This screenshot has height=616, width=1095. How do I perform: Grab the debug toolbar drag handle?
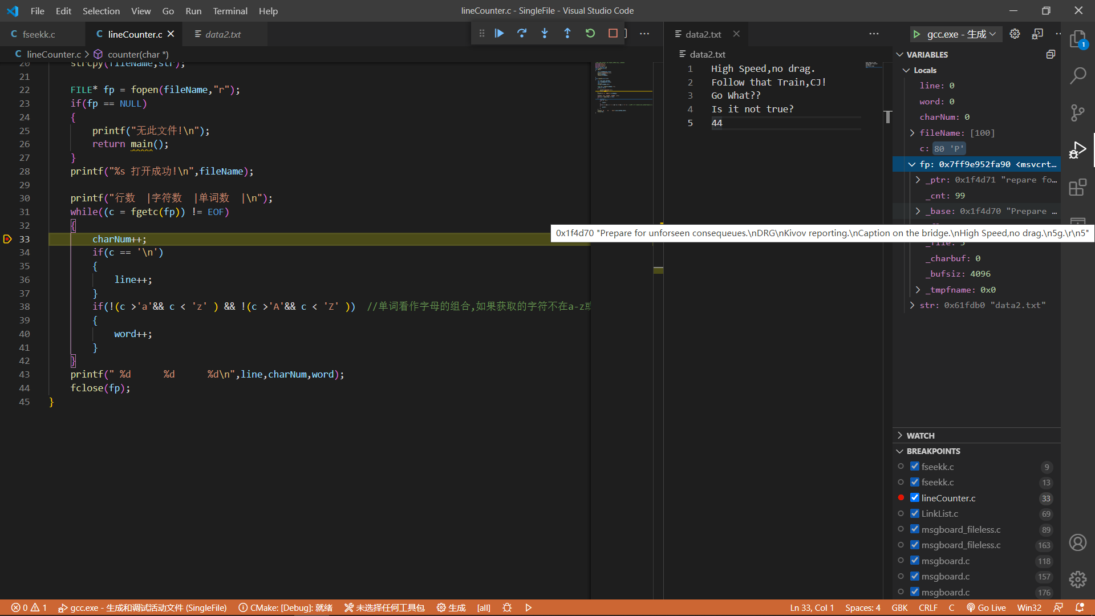click(482, 34)
